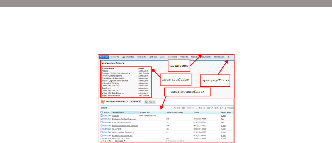Check the box for GenePoint row
The image size is (332, 143).
102,129
